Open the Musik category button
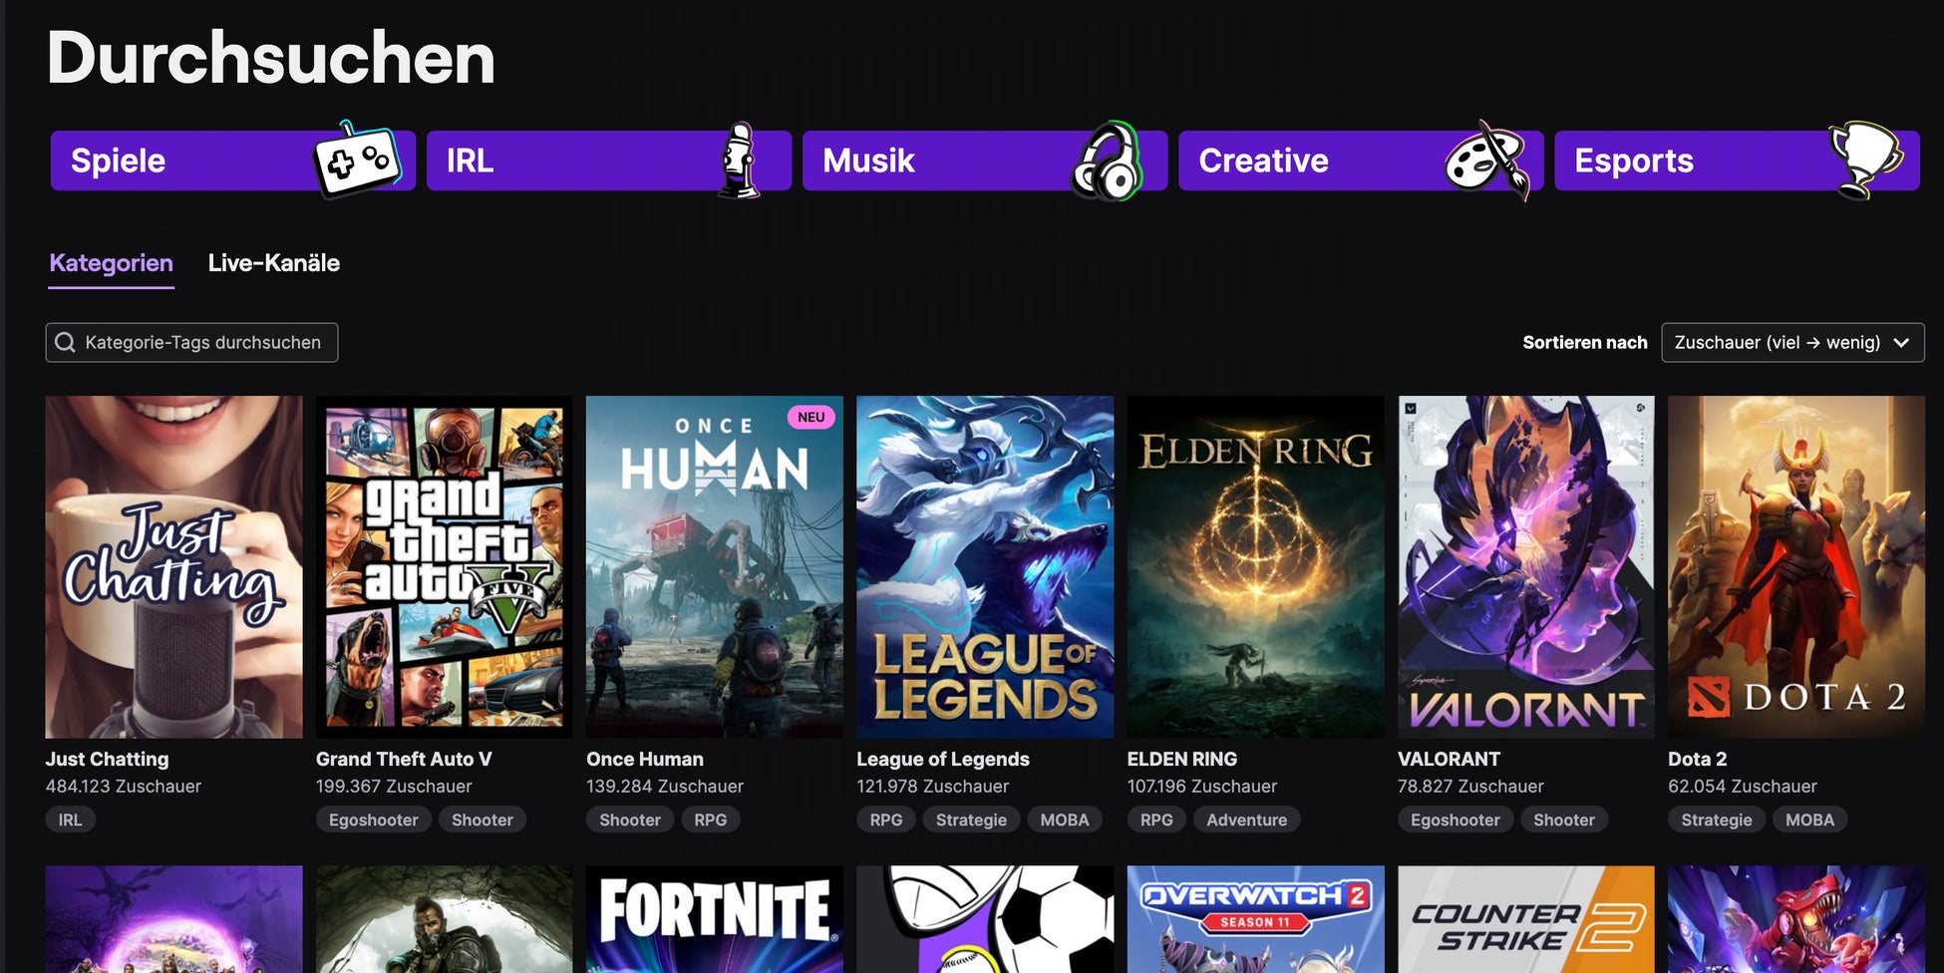 pyautogui.click(x=985, y=161)
